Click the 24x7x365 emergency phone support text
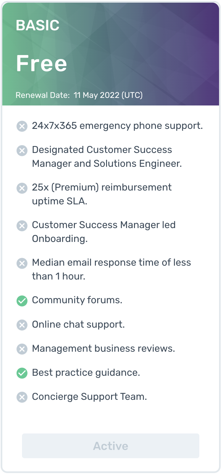 pyautogui.click(x=117, y=126)
